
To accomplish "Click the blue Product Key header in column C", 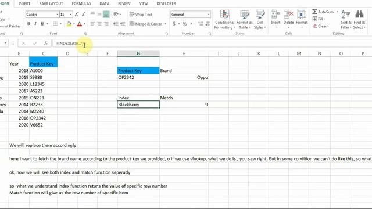I will pos(43,62).
